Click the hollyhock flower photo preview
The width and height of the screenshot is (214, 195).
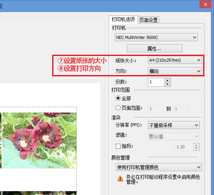(40, 140)
